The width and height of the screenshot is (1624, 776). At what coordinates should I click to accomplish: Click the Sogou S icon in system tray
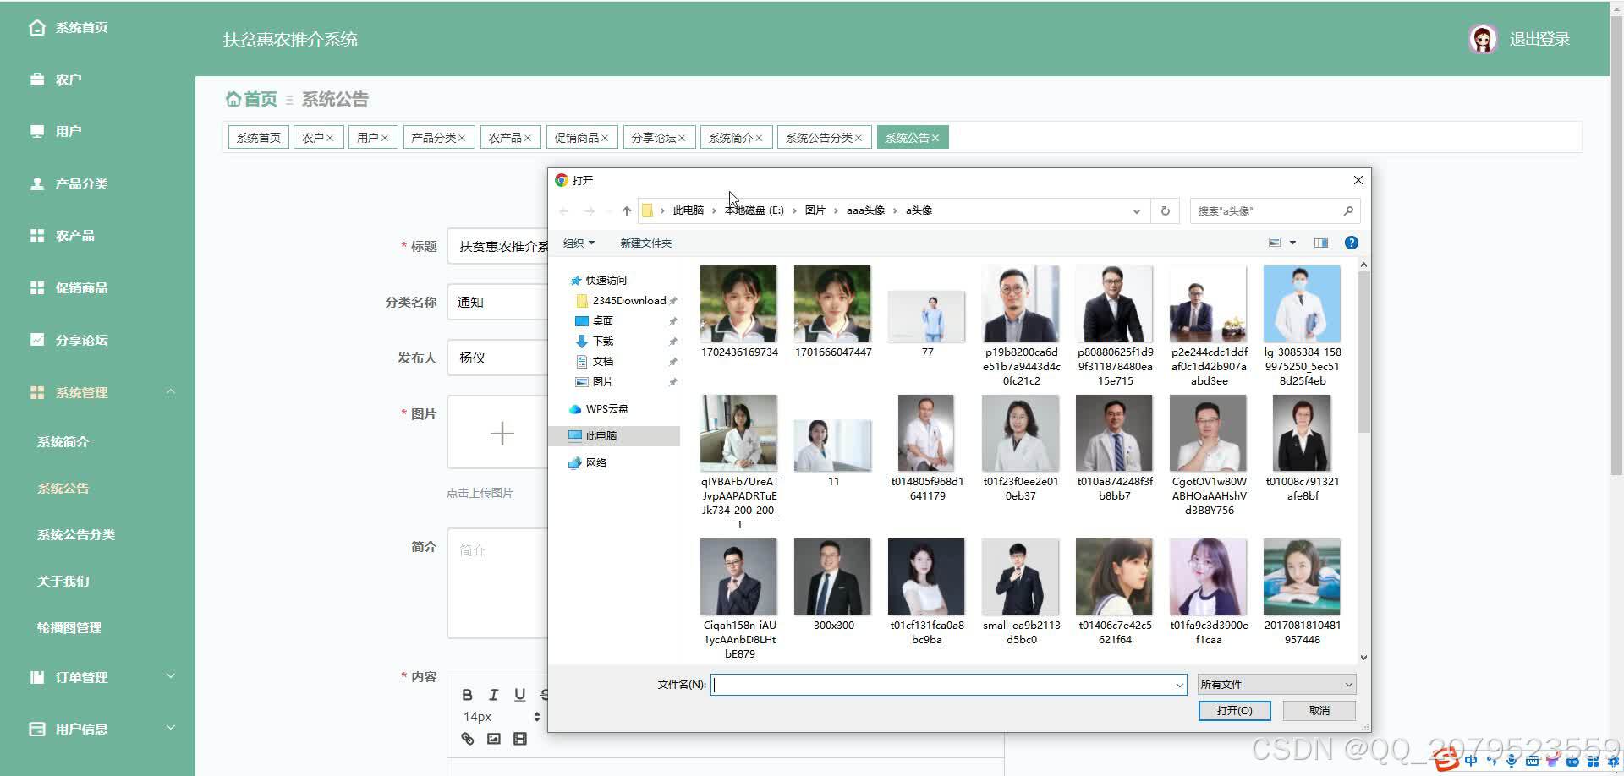point(1446,760)
